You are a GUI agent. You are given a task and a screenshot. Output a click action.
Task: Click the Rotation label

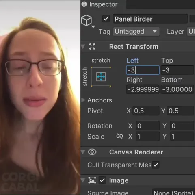coord(100,126)
